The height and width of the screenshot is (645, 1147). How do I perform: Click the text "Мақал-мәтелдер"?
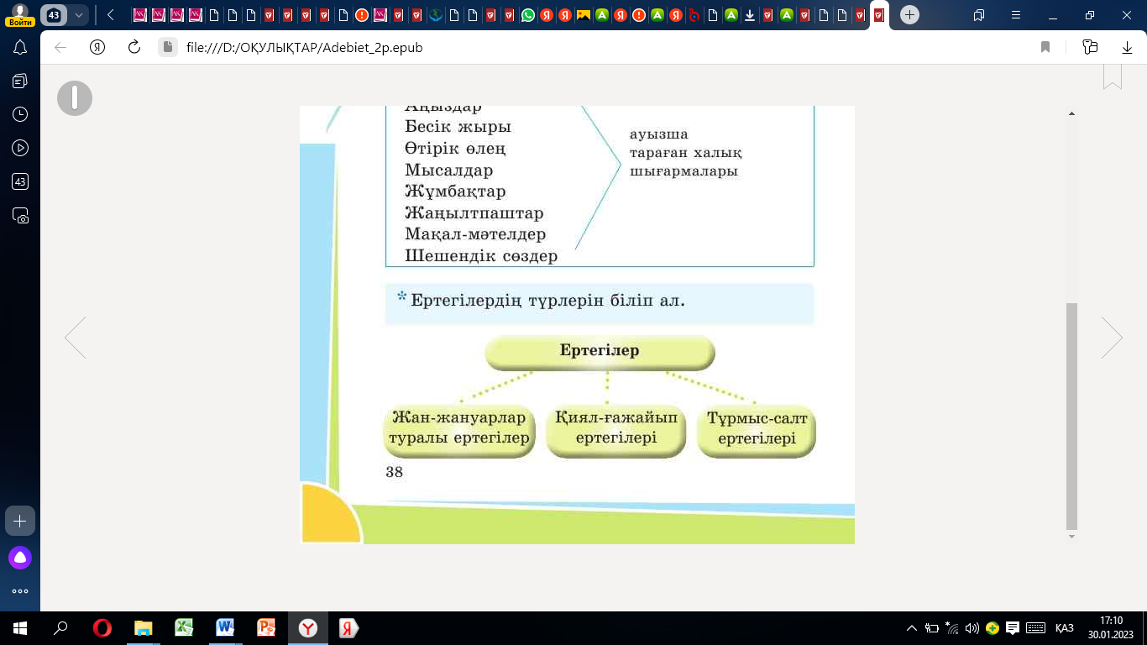475,234
